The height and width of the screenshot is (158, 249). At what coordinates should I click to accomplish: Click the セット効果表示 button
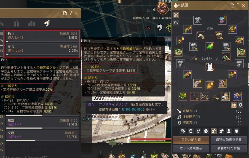tap(191, 148)
